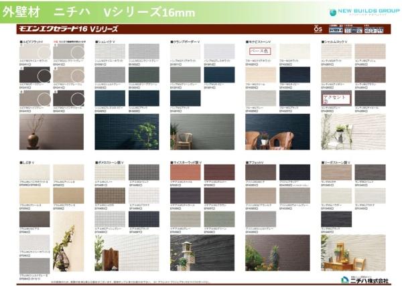Select the medium gray swatch in シュレイクV

[110, 75]
